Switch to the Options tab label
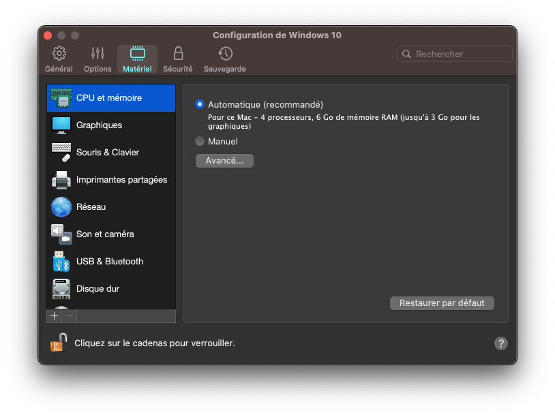555x415 pixels. (97, 69)
